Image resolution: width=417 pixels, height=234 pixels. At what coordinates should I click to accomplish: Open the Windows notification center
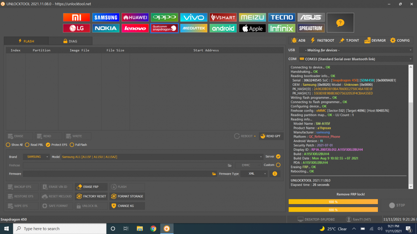409,229
